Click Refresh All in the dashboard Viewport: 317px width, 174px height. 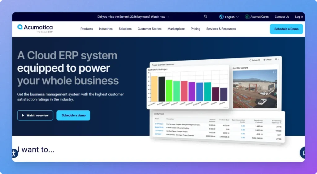click(254, 60)
